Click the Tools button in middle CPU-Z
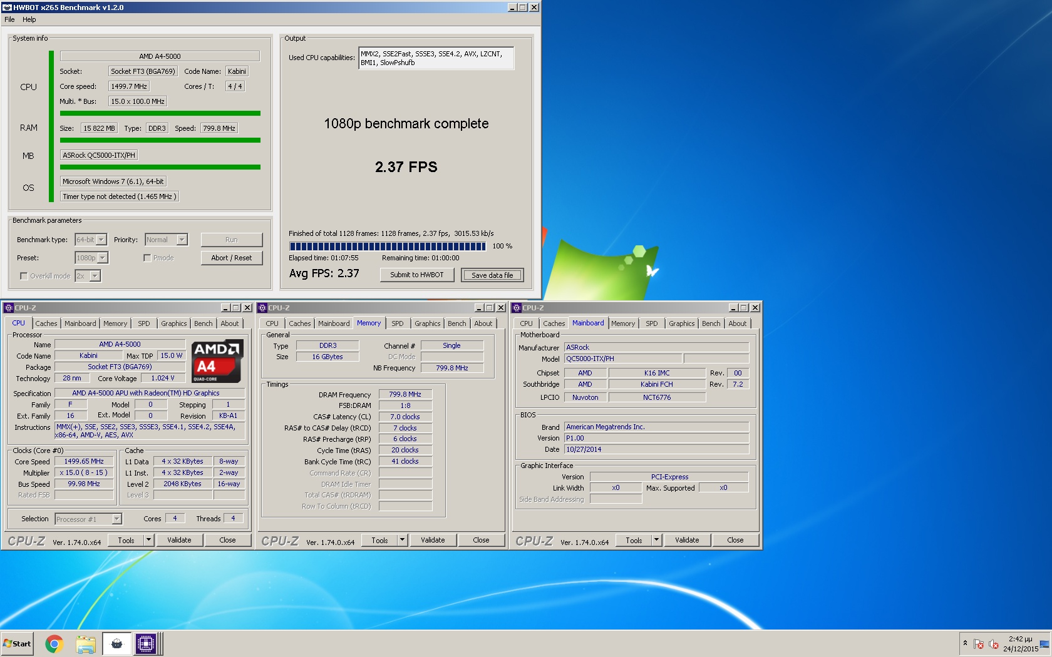 coord(379,540)
